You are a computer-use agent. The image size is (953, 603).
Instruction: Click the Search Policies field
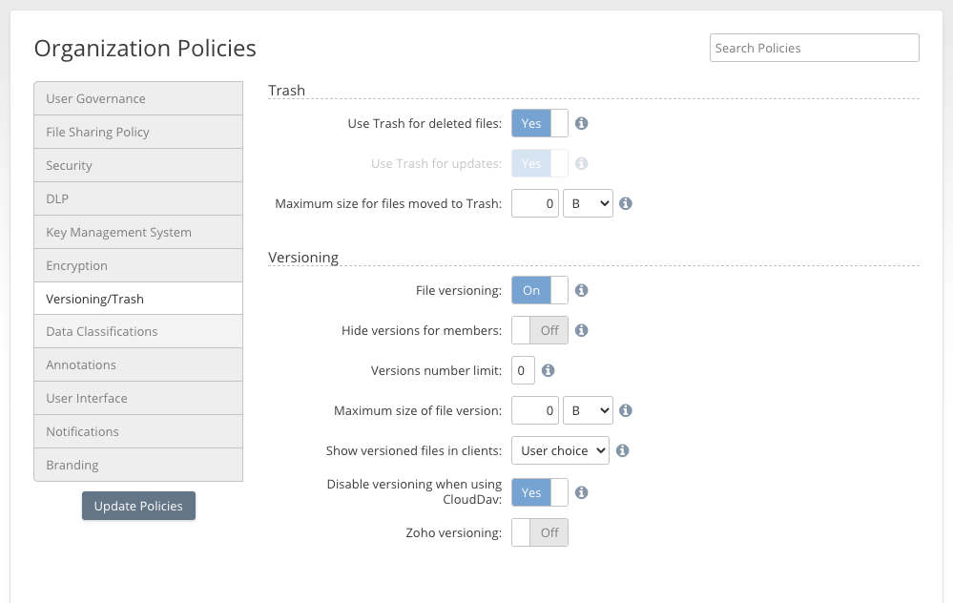pos(814,48)
